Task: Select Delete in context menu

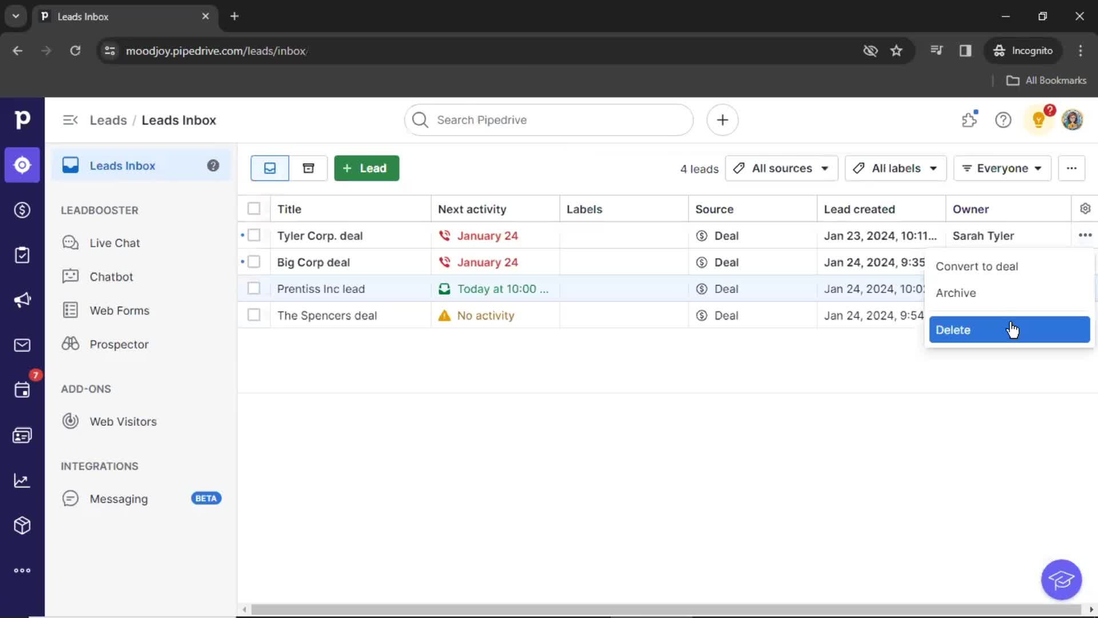Action: tap(1009, 330)
